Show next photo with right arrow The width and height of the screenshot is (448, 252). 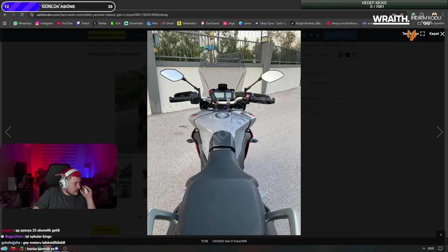(440, 132)
